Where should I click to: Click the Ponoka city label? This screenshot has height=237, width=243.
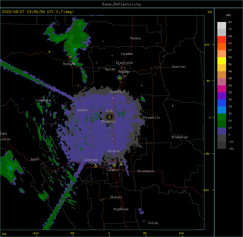[135, 38]
